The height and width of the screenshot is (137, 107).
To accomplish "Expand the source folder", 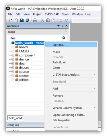I will [x=13, y=72].
